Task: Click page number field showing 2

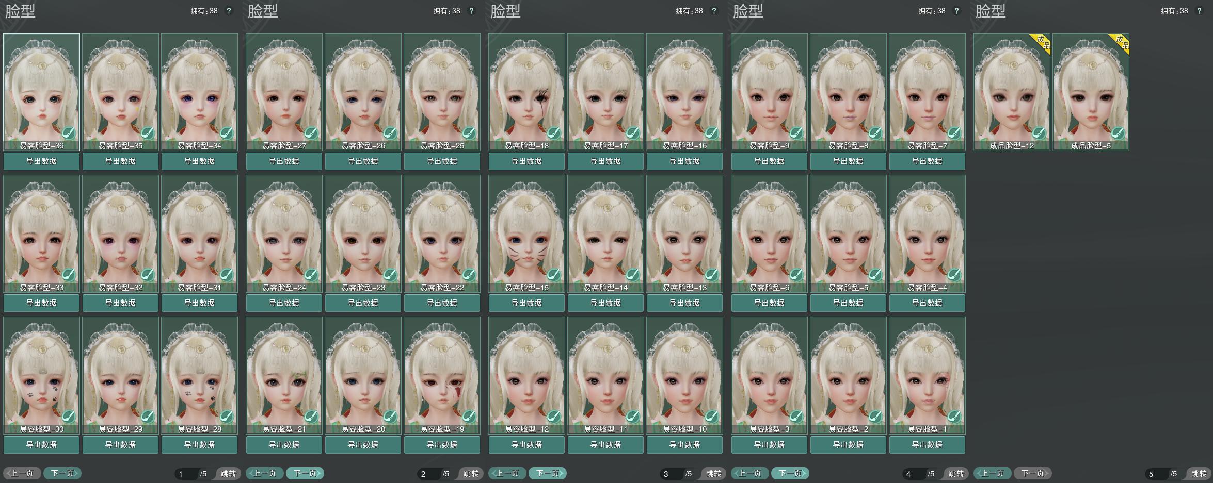Action: point(429,474)
